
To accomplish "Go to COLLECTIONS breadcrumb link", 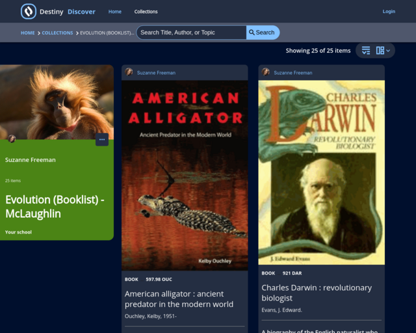I will [57, 33].
